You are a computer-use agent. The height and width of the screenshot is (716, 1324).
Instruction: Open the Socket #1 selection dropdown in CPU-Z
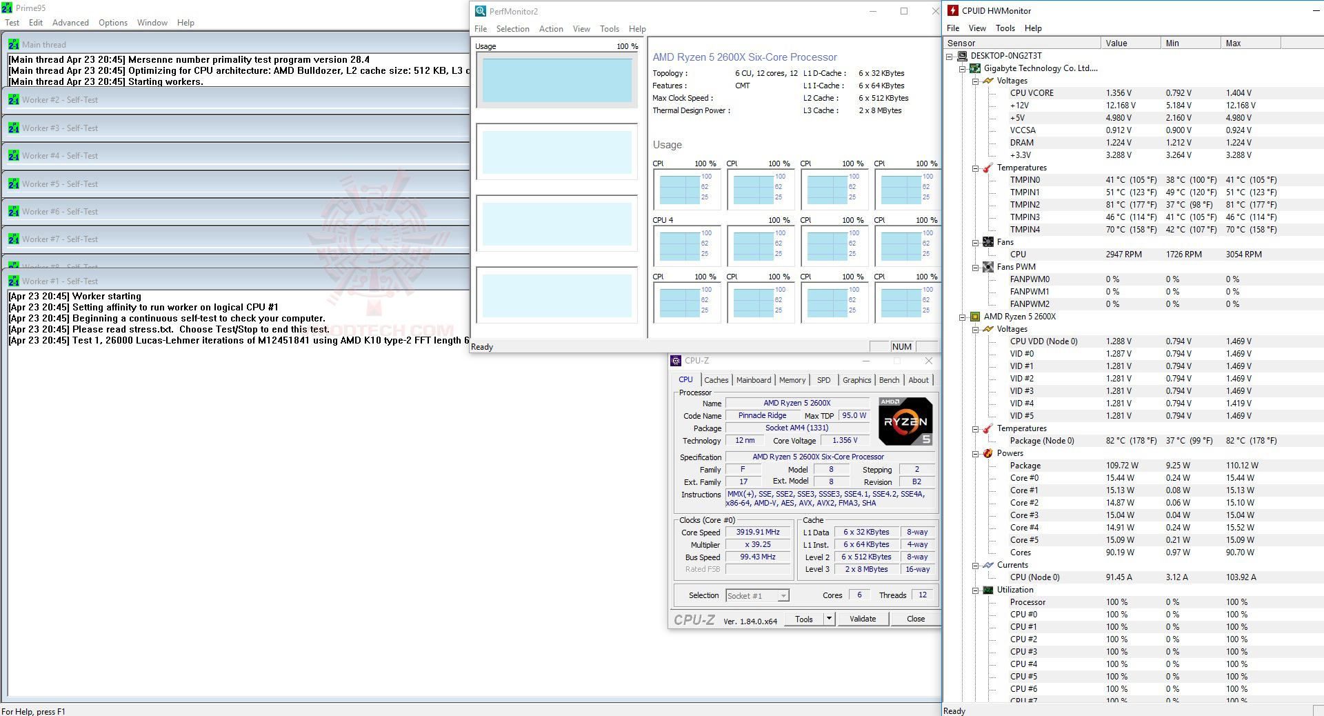pos(783,596)
